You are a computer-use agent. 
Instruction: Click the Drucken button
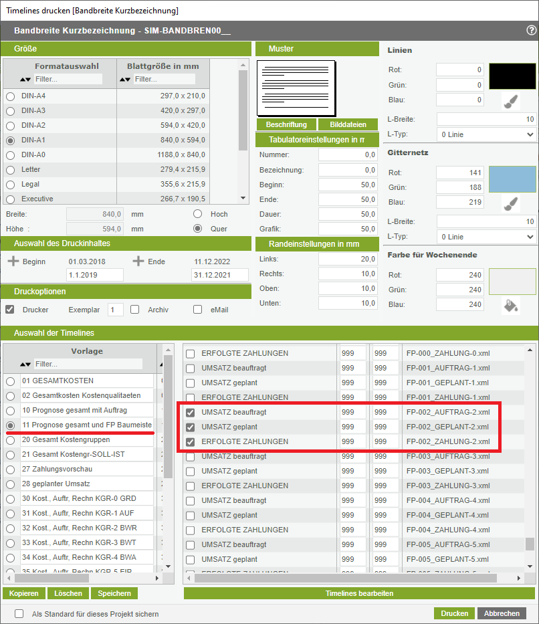(453, 613)
